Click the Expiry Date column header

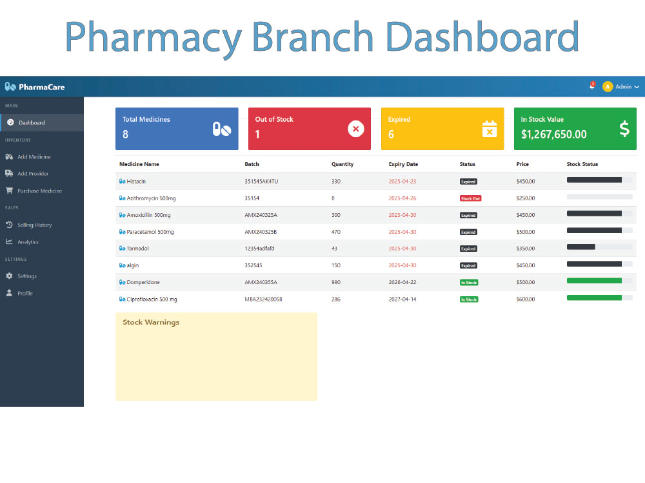click(403, 164)
